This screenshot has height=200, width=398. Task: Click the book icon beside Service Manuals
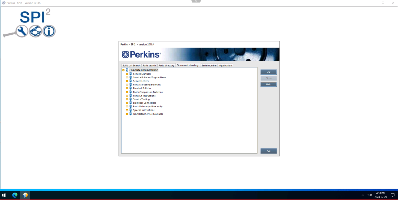(131, 74)
